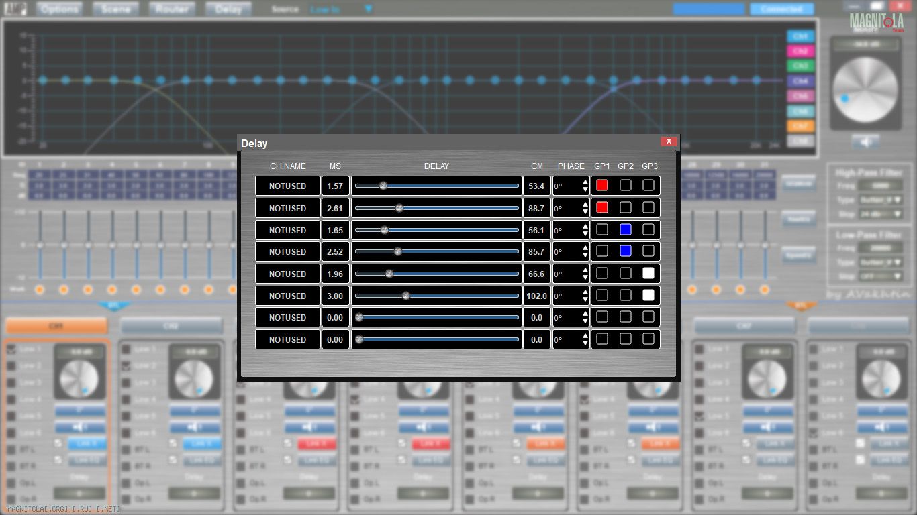The height and width of the screenshot is (515, 917).
Task: Mute CH1 with its speaker button
Action: click(x=80, y=427)
